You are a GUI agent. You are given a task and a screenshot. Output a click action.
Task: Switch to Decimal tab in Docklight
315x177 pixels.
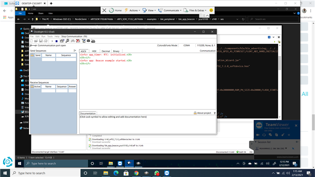pos(106,51)
